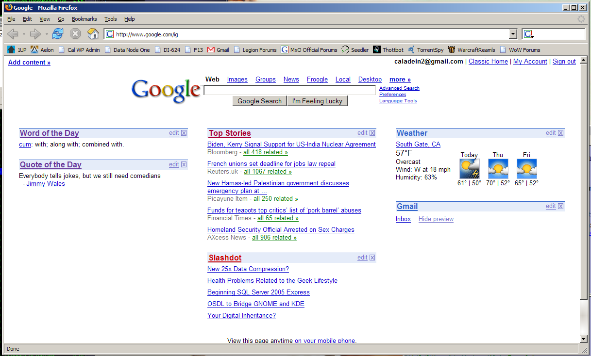Open the Thottbot bookmark
The image size is (591, 356).
(x=388, y=49)
